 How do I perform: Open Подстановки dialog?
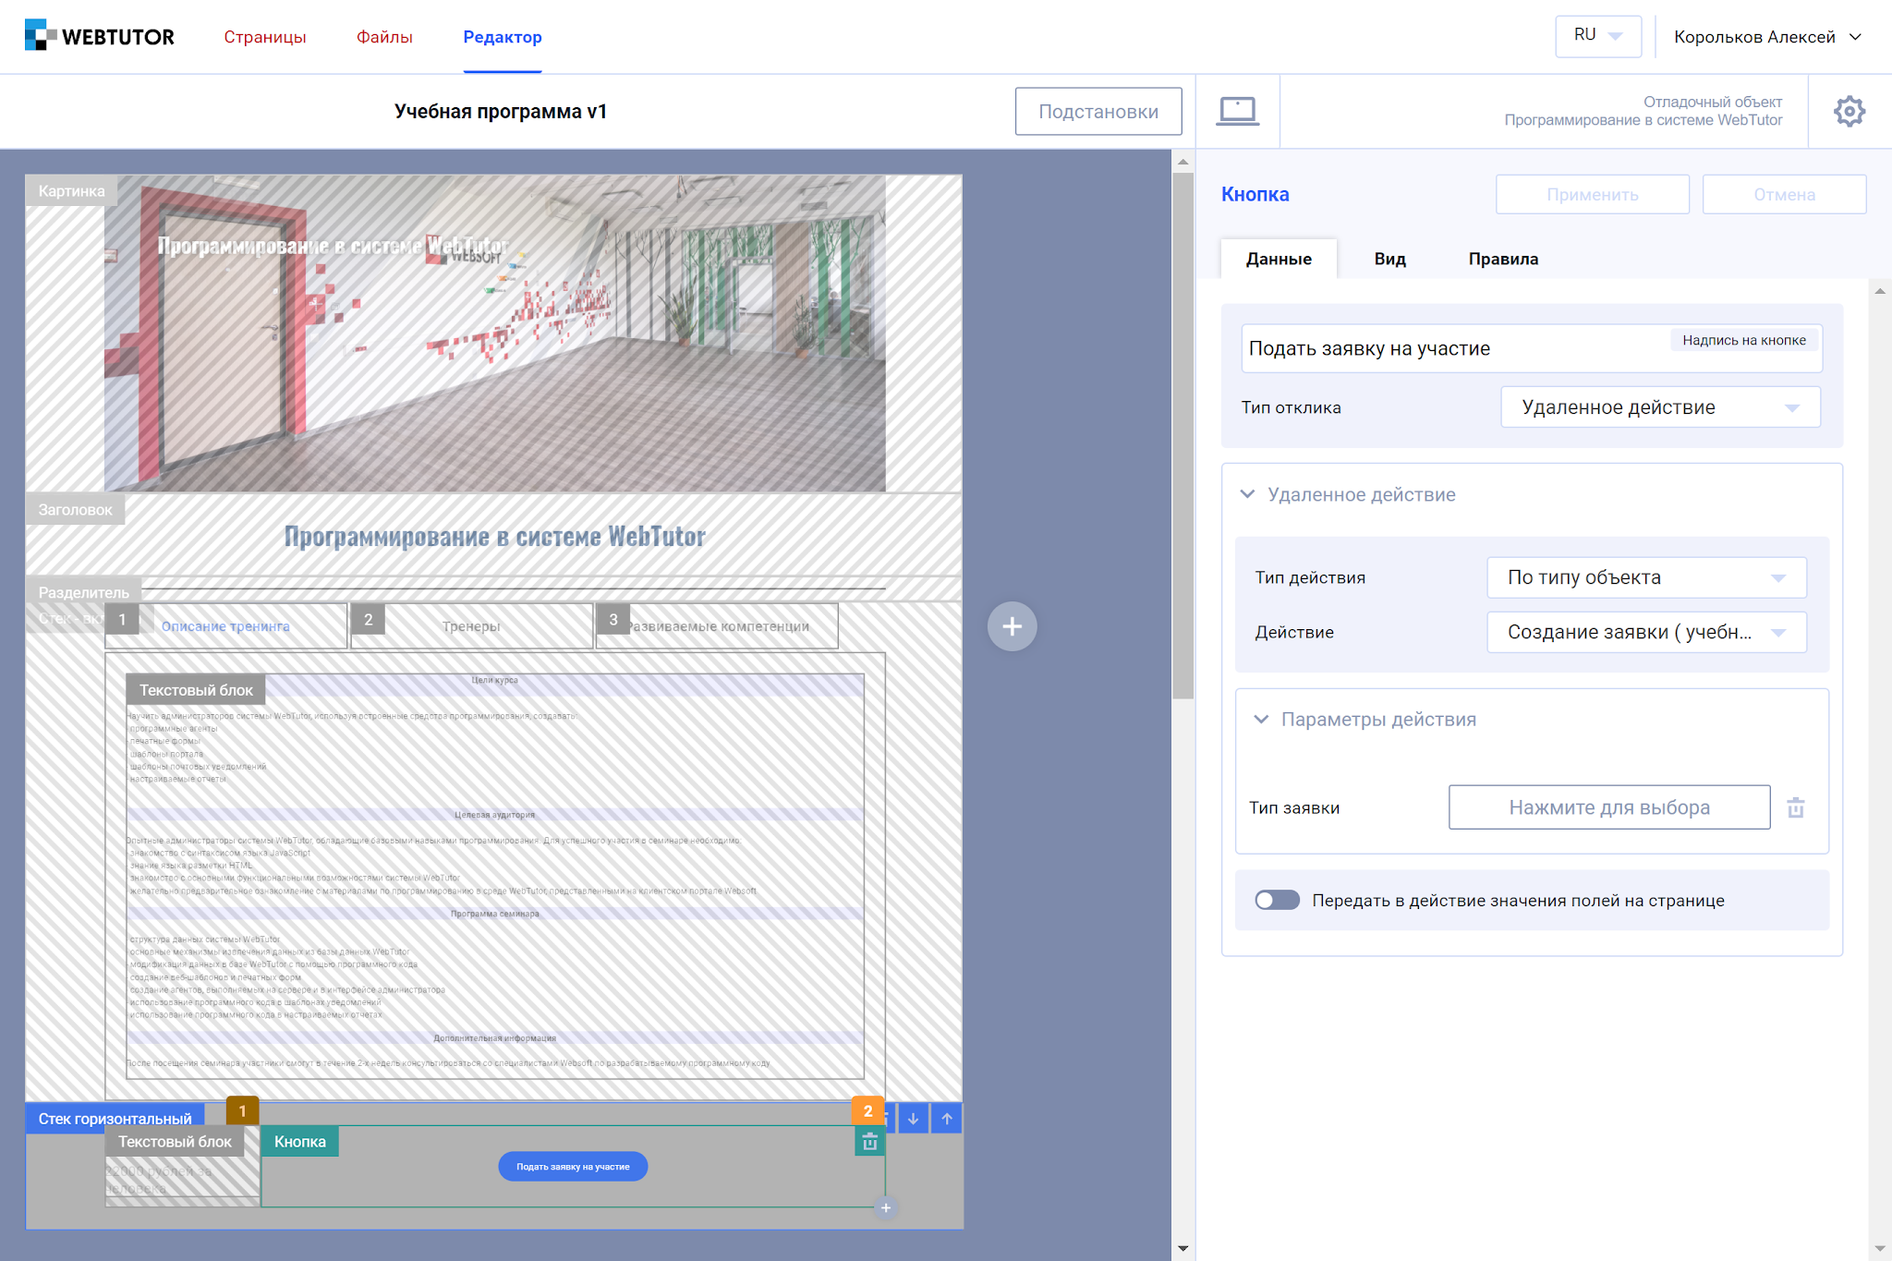[x=1098, y=111]
